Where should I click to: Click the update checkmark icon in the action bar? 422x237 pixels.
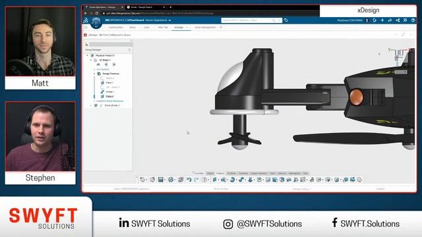click(171, 180)
